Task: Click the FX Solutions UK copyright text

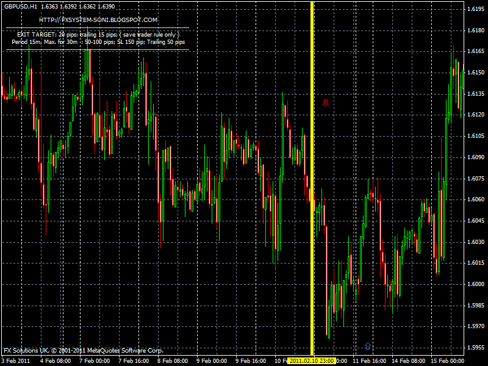Action: (84, 351)
